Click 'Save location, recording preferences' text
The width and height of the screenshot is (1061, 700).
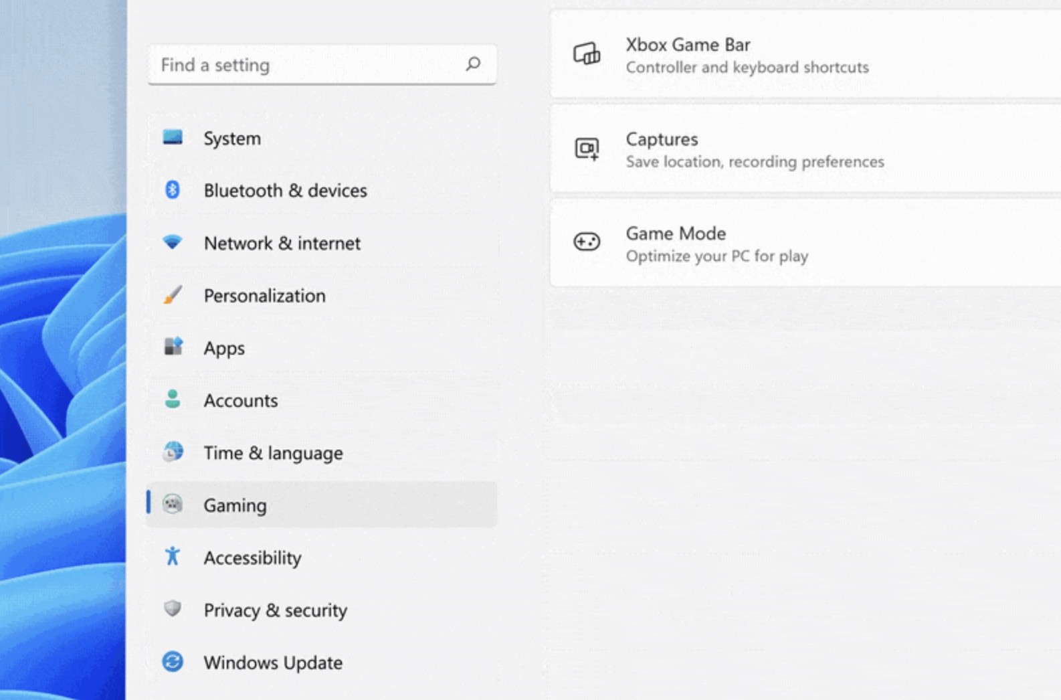(x=755, y=161)
